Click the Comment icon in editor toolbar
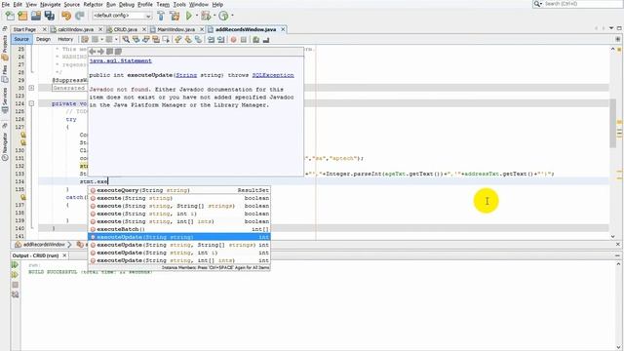The image size is (624, 351). (256, 39)
